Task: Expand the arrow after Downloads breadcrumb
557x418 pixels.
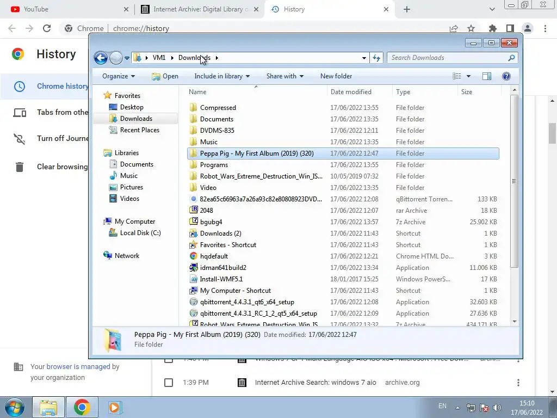Action: coord(216,58)
